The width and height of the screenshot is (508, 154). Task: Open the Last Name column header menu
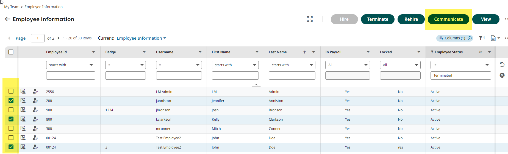tap(313, 52)
